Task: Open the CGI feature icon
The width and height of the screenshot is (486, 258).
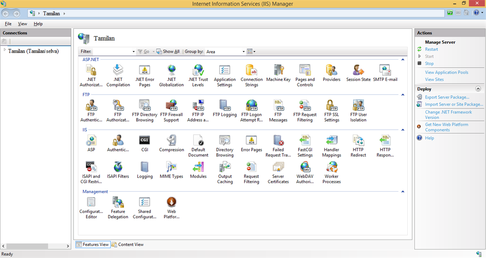Action: click(x=144, y=143)
